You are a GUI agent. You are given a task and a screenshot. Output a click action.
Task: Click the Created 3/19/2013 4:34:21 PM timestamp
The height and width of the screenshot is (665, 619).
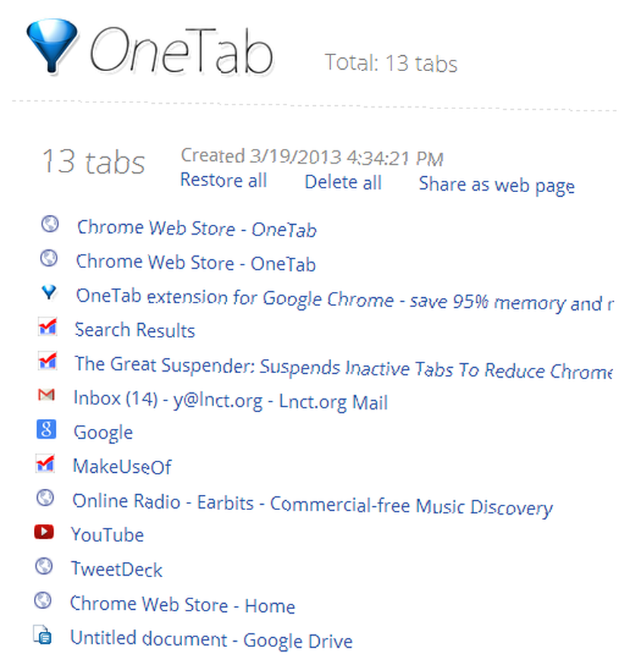pos(312,157)
